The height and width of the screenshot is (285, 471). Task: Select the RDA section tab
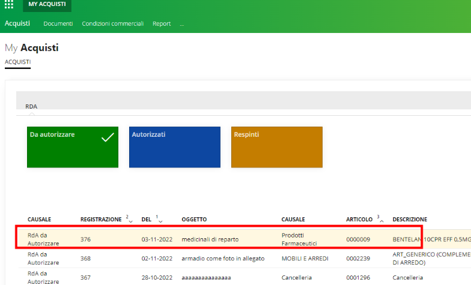[31, 106]
